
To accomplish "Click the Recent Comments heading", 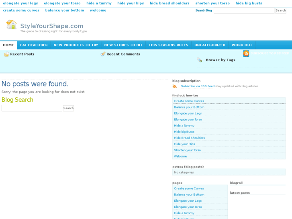I will click(123, 54).
